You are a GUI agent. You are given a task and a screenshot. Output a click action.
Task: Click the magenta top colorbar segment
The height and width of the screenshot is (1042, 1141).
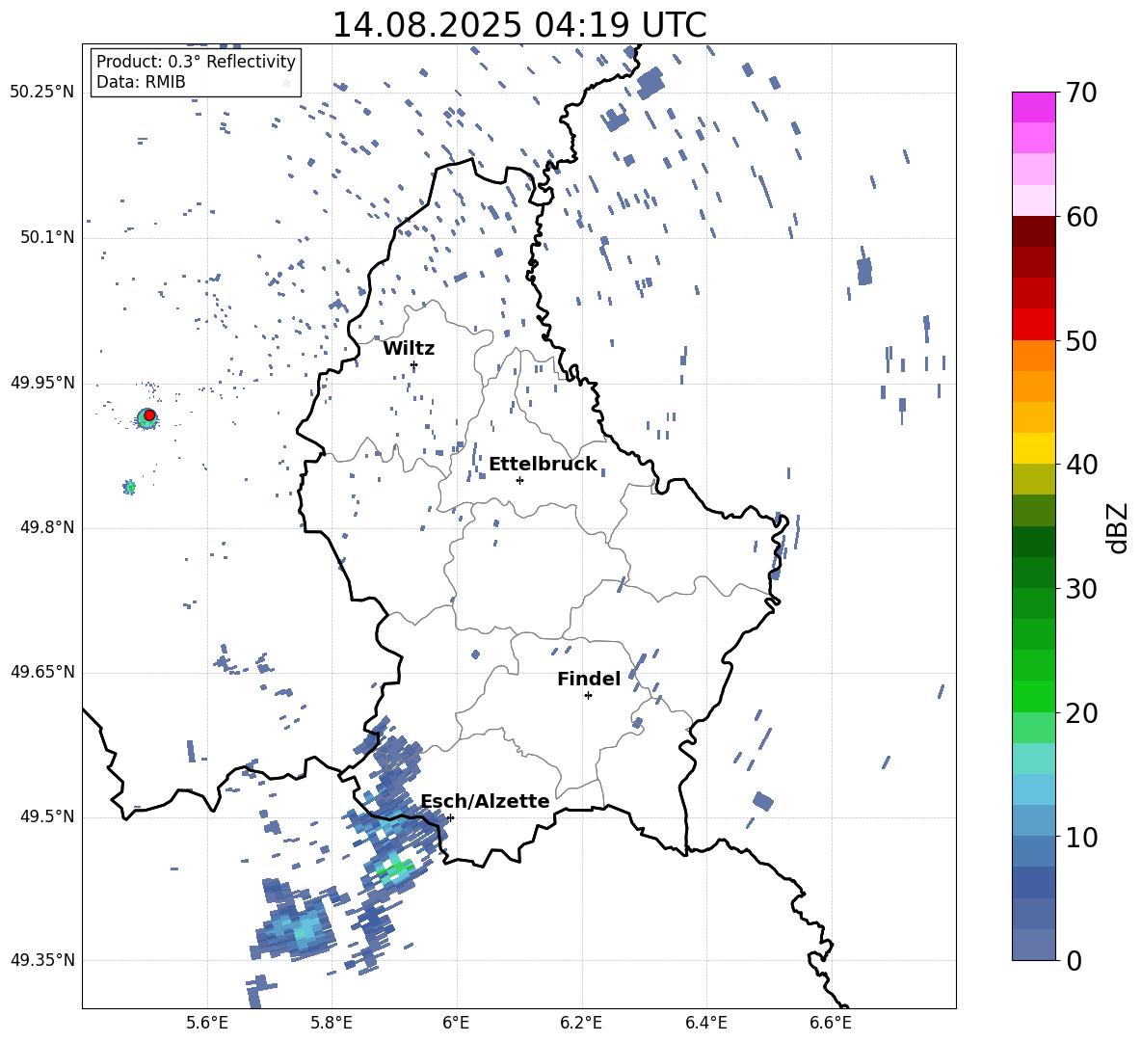(1033, 107)
